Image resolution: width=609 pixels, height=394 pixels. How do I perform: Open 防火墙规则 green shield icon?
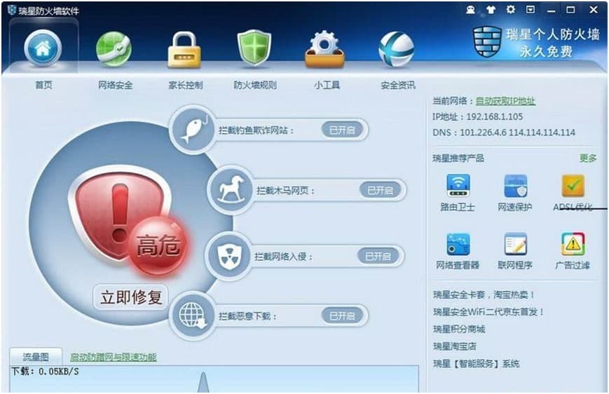point(254,48)
